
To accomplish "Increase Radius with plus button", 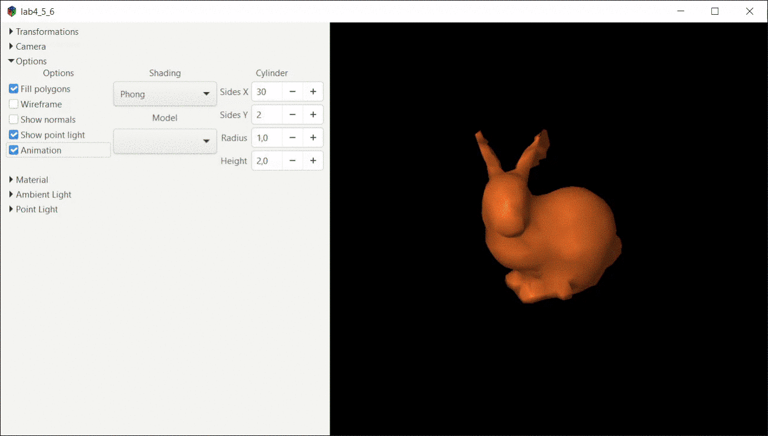I will pyautogui.click(x=313, y=138).
